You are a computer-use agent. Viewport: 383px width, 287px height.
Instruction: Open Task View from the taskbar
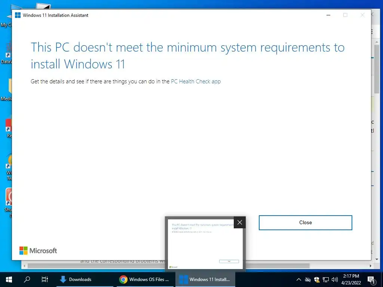(45, 280)
